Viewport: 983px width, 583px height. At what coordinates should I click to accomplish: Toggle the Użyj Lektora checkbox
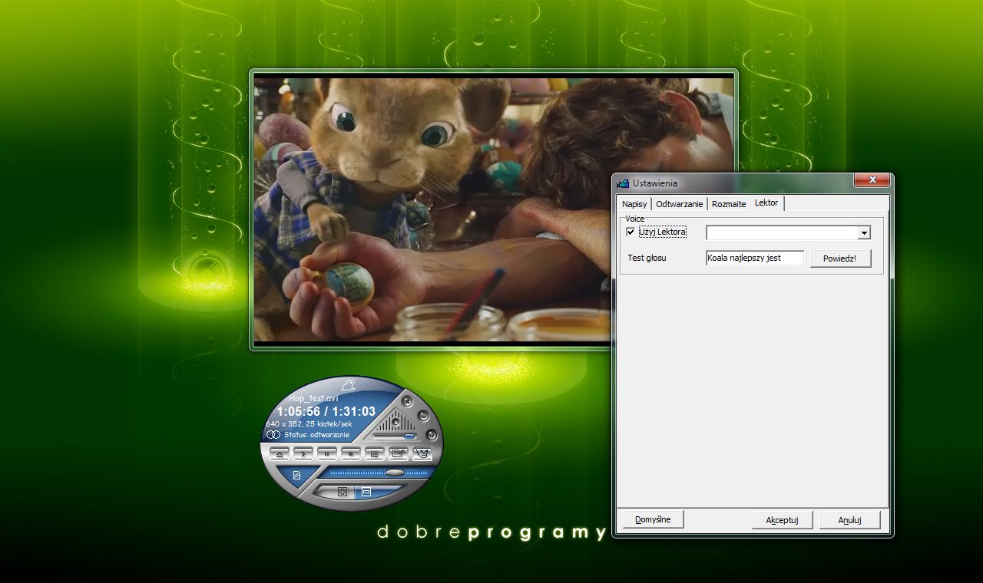pos(631,232)
